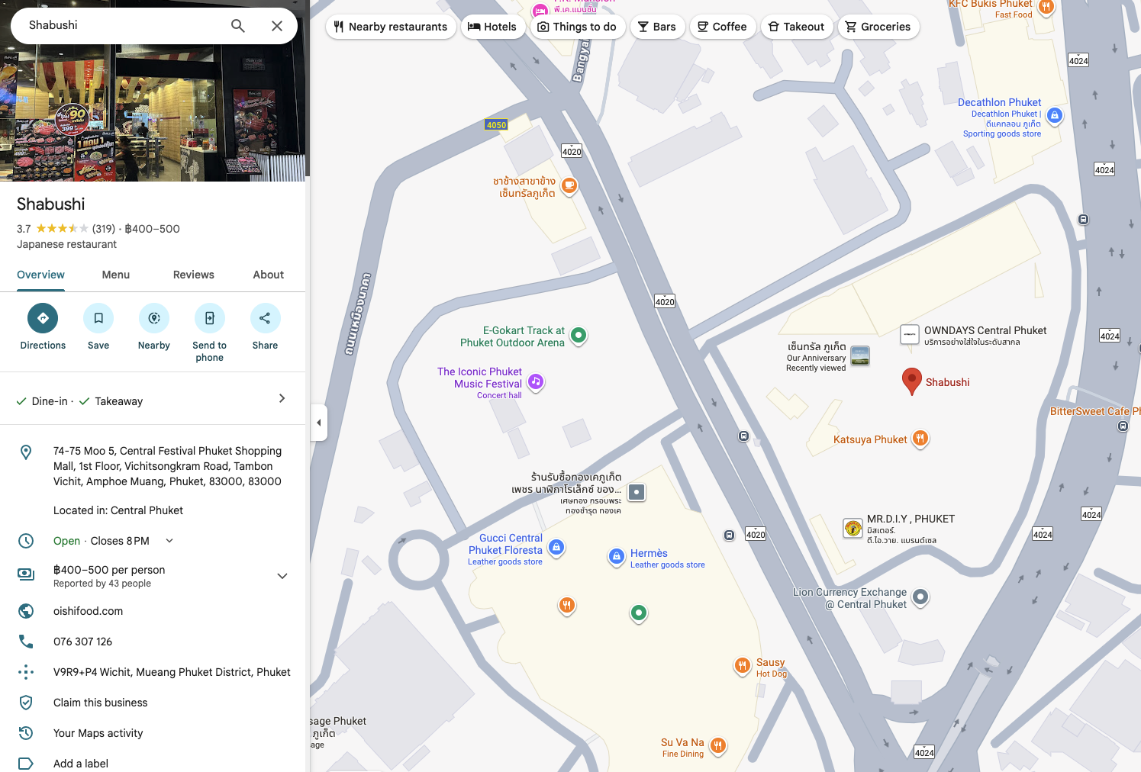This screenshot has height=772, width=1141.
Task: Open the oishifood.com website link
Action: (x=88, y=611)
